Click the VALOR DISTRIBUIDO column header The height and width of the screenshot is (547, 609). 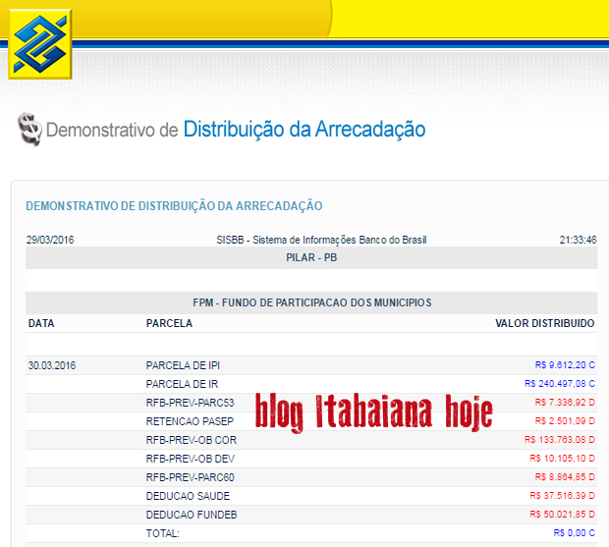click(x=544, y=323)
